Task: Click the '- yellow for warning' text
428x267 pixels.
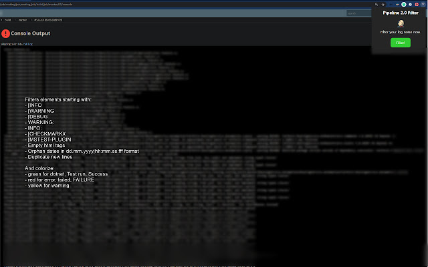Action: coord(47,186)
